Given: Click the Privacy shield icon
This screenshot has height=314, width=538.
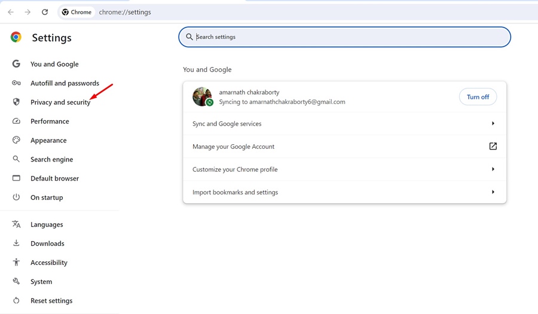Looking at the screenshot, I should coord(16,102).
